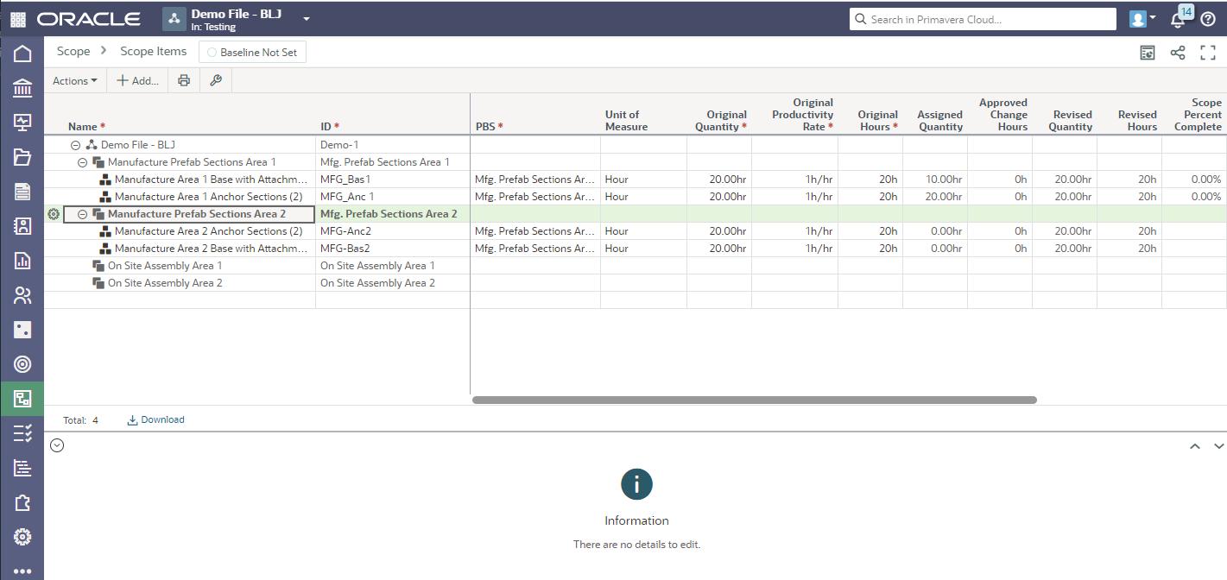This screenshot has height=580, width=1227.
Task: Collapse the Demo File - BLJ tree node
Action: 76,145
